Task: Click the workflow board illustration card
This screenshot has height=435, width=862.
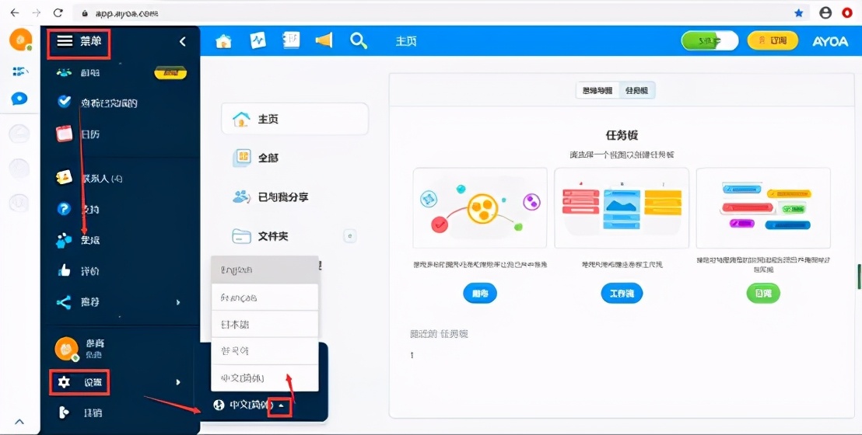Action: pyautogui.click(x=621, y=207)
